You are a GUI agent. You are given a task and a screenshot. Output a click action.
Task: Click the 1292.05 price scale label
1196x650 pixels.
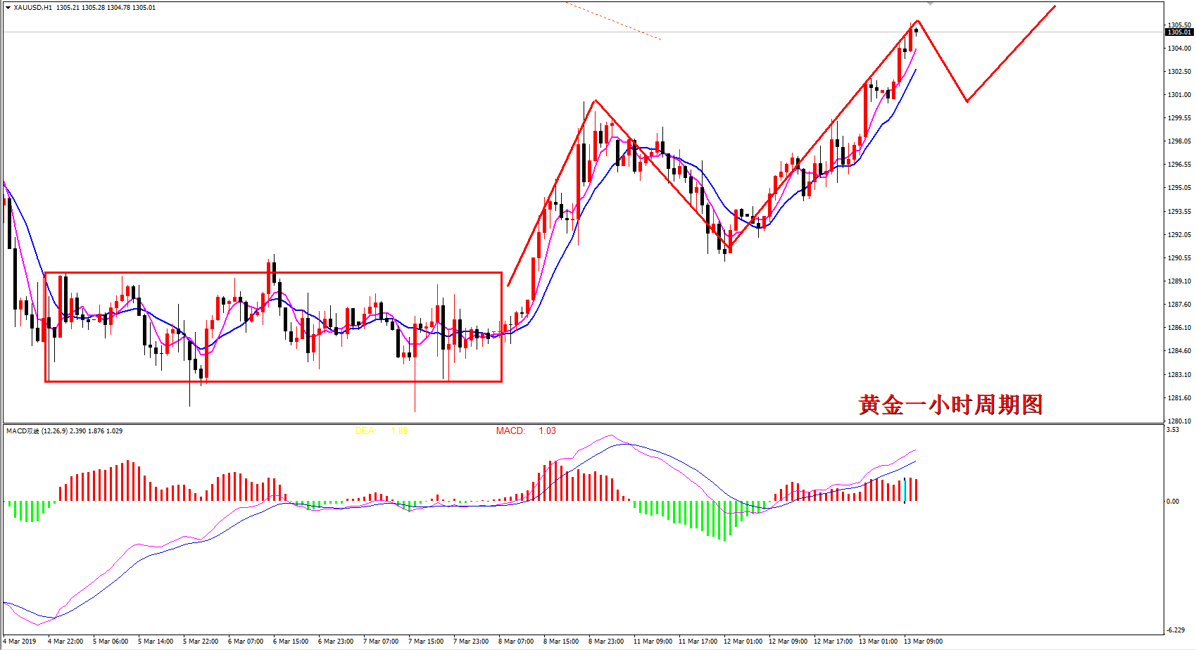1179,235
